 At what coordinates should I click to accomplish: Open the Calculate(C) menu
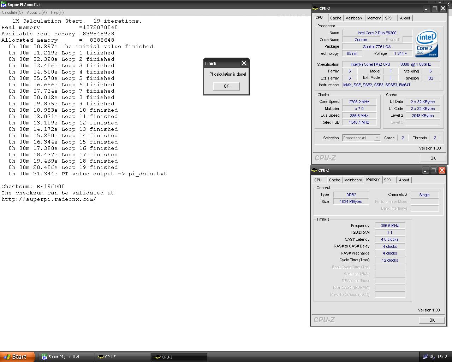click(12, 12)
